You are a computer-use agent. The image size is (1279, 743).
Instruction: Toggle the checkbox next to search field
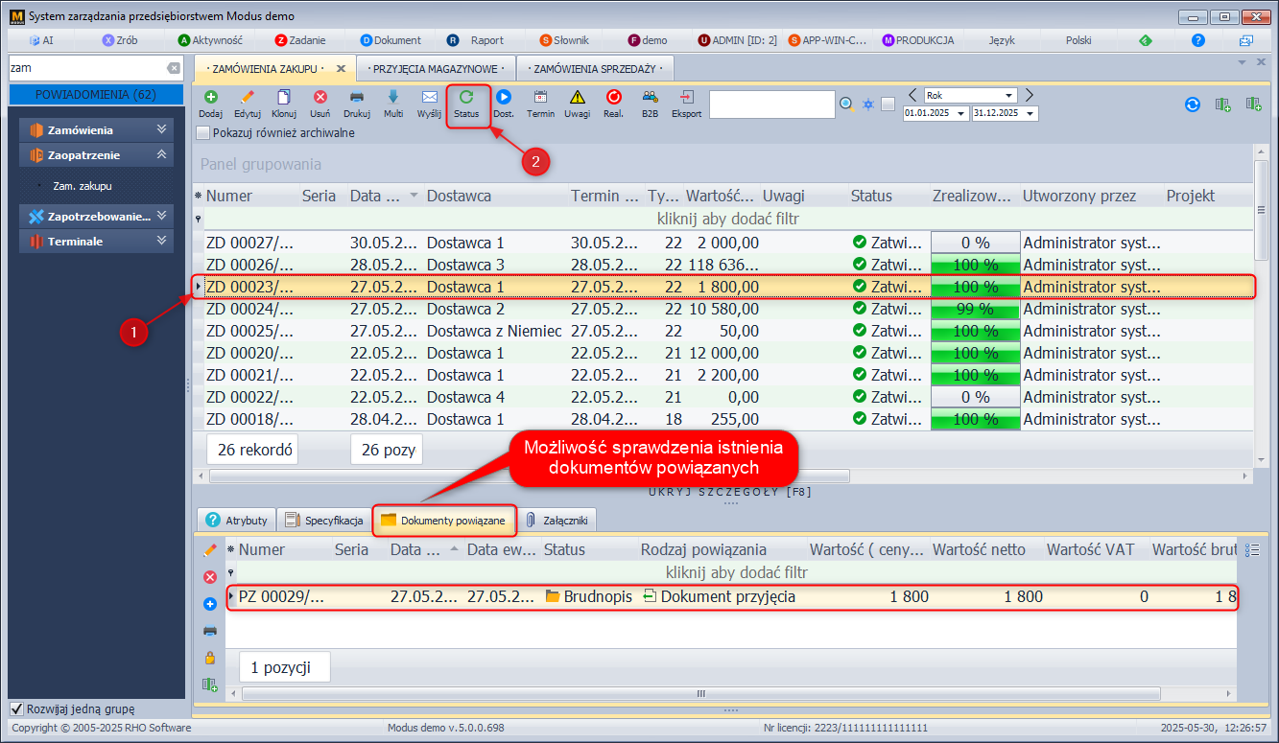888,104
